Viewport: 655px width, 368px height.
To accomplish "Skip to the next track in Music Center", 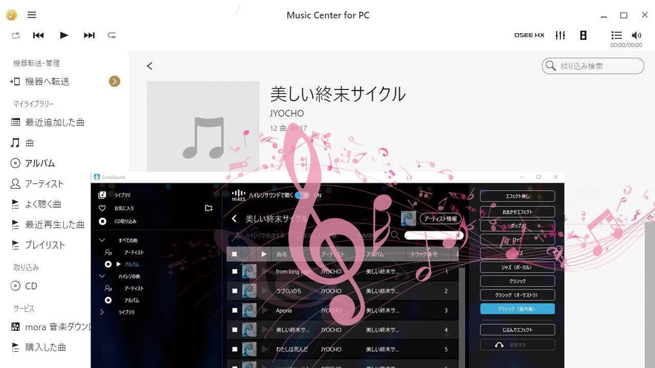I will [x=89, y=35].
